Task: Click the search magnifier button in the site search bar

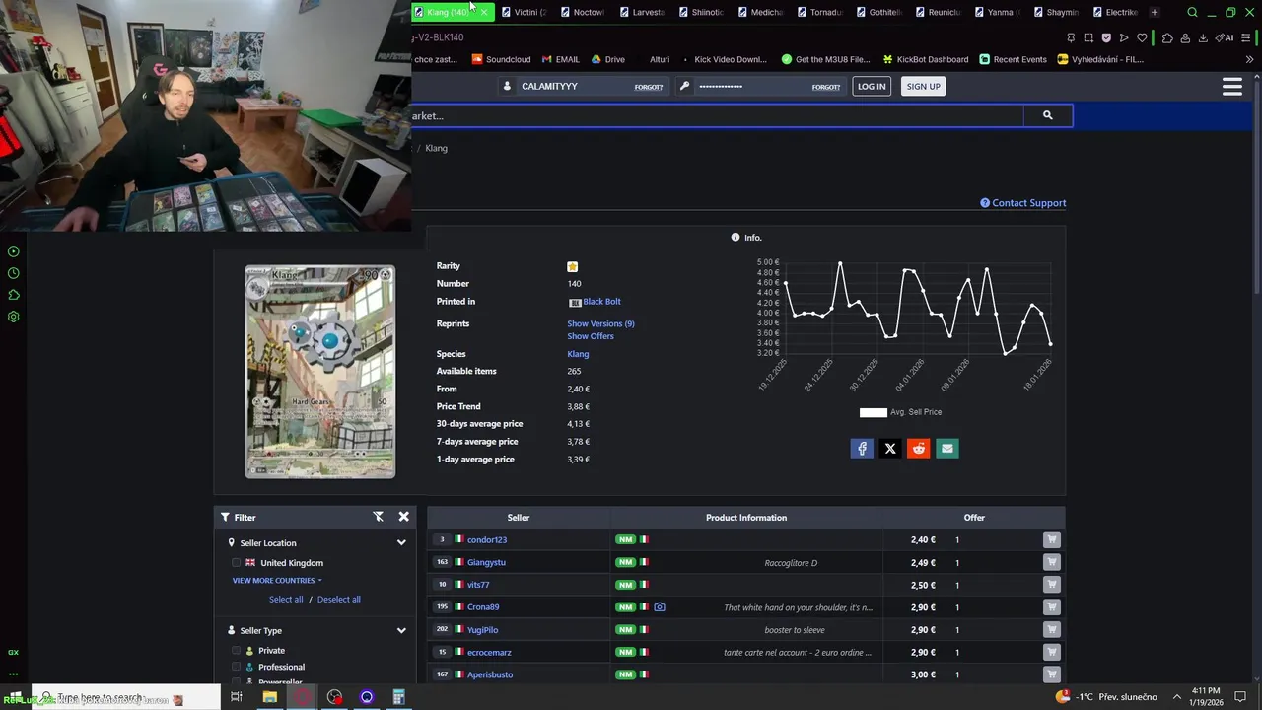Action: (1047, 115)
